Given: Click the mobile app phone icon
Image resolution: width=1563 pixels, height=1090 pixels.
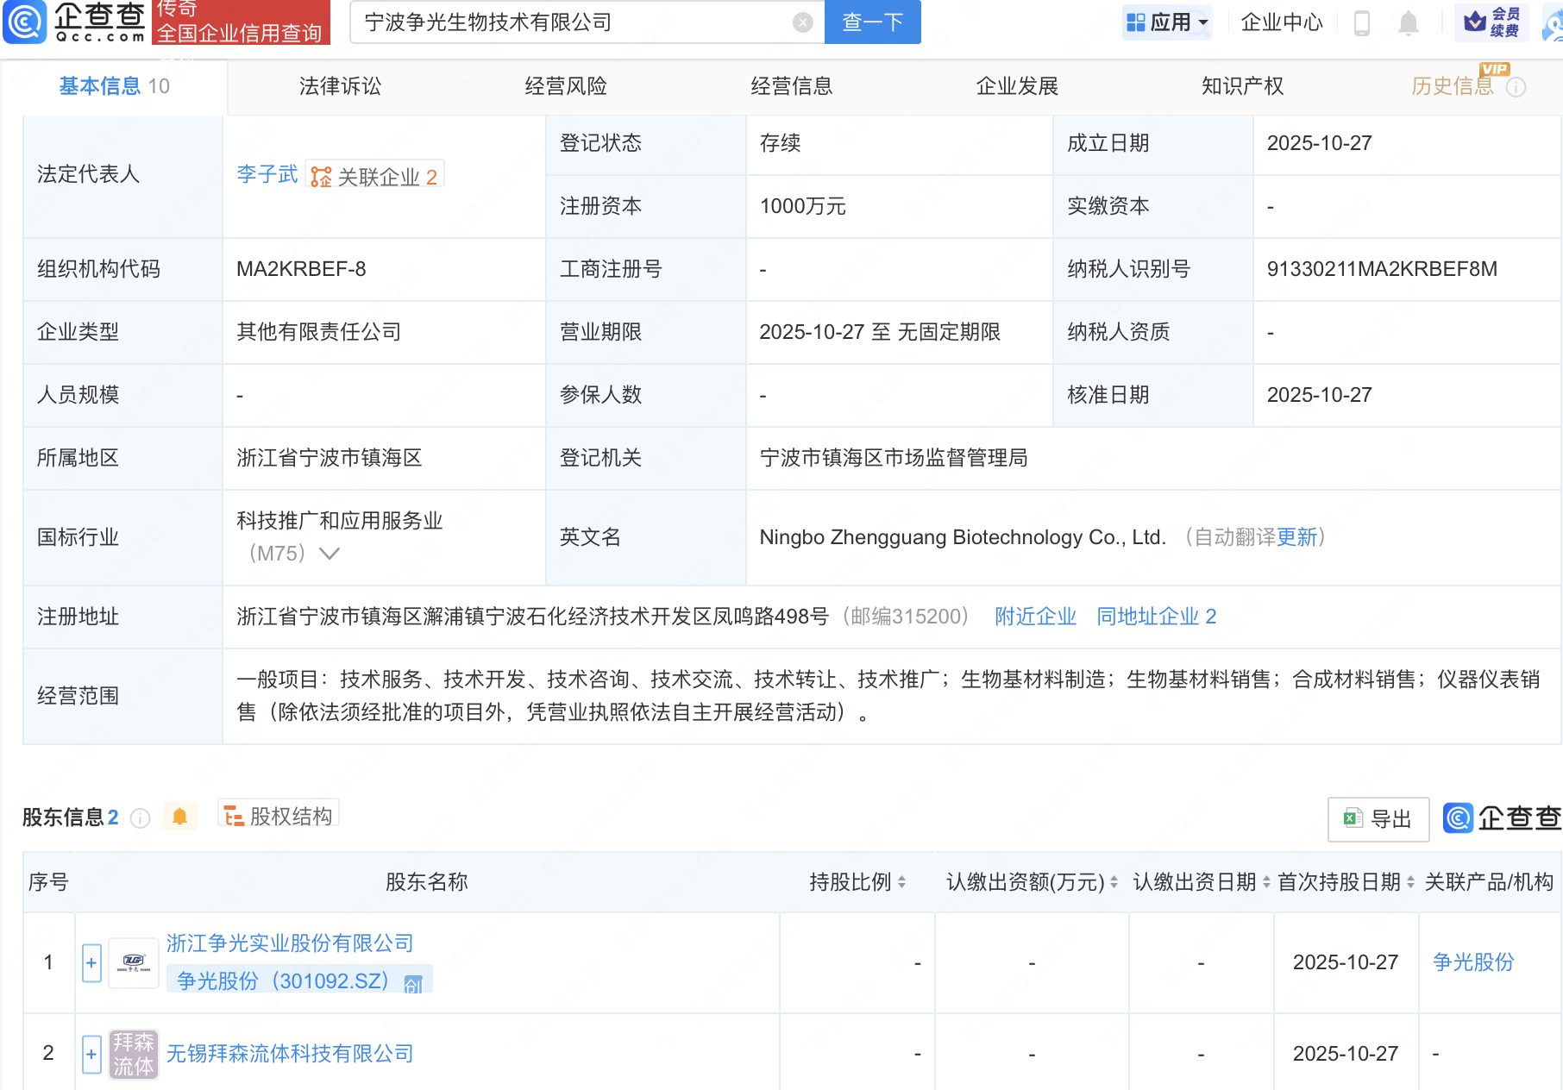Looking at the screenshot, I should pos(1363,22).
